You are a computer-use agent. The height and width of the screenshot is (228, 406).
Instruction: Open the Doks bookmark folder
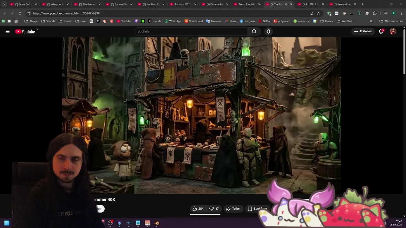(81, 21)
